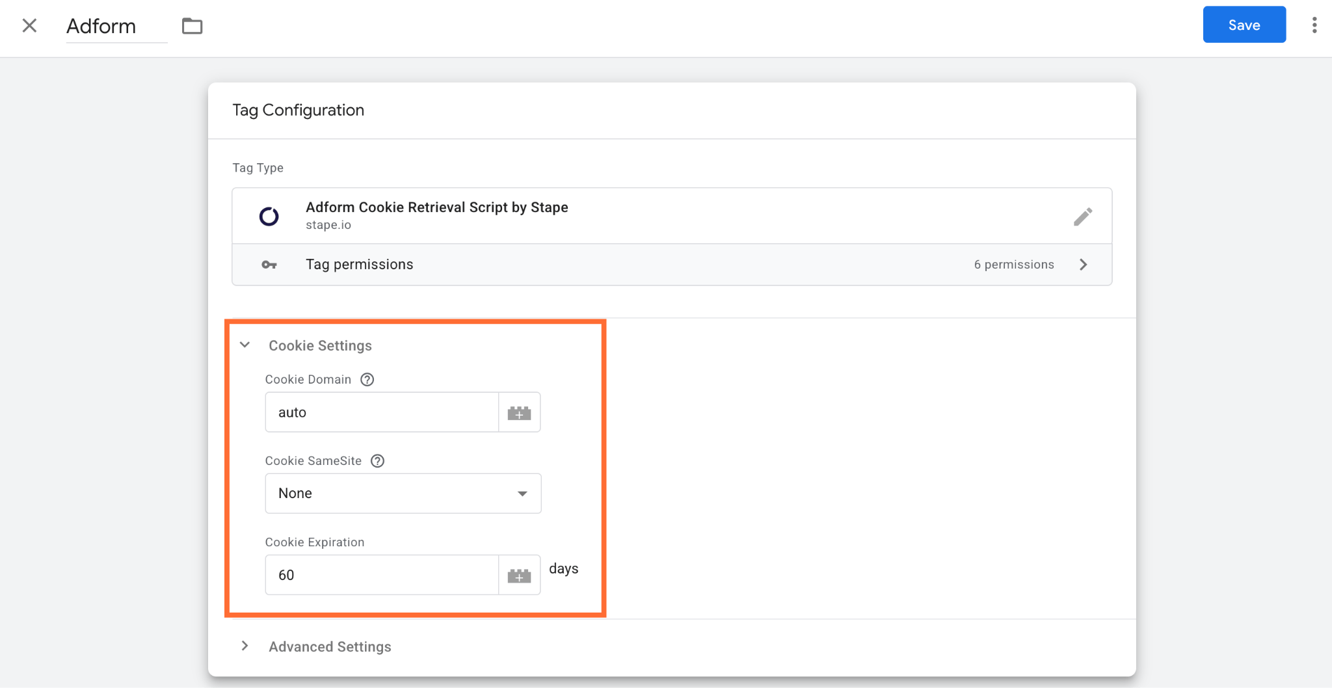Open the Cookie SameSite dropdown

click(x=403, y=494)
